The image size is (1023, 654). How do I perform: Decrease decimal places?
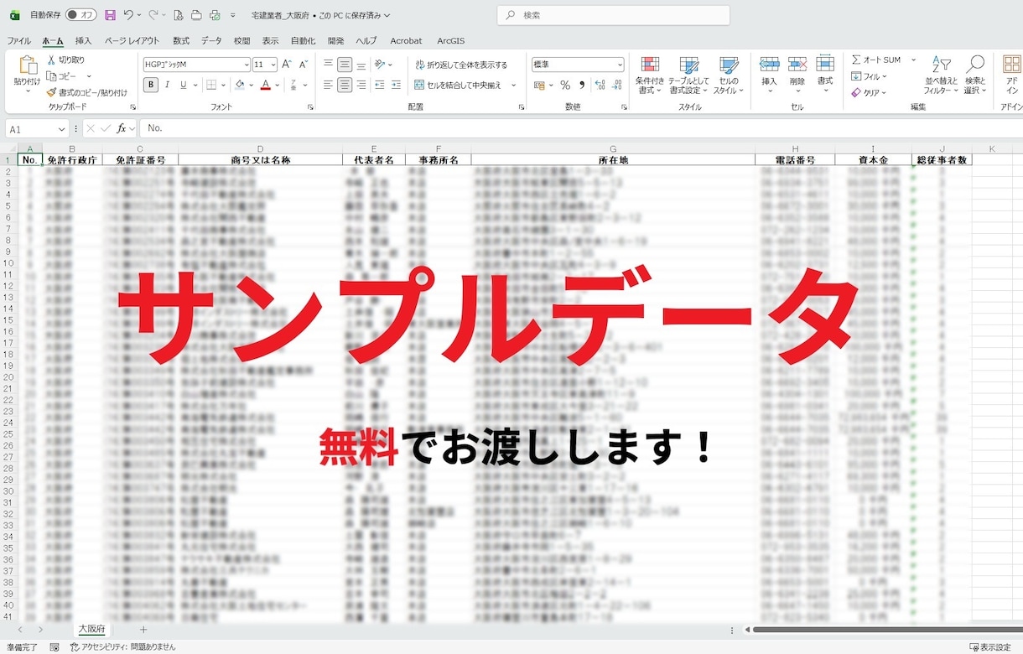(615, 85)
